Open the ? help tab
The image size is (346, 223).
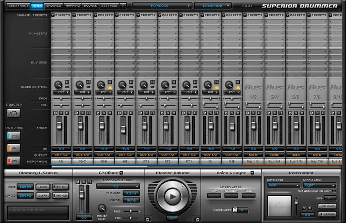pyautogui.click(x=123, y=6)
